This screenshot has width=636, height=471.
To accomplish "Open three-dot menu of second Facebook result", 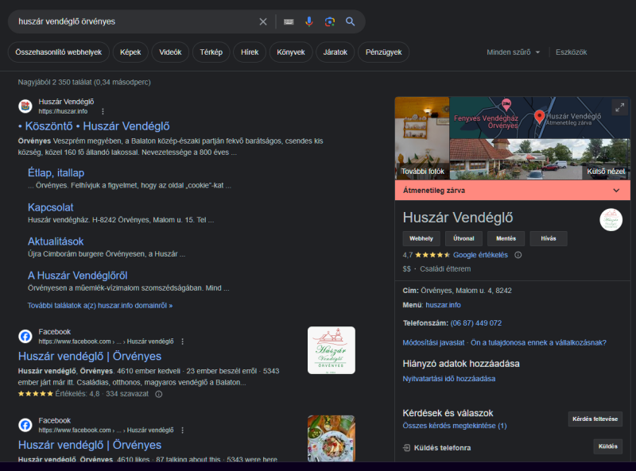I will (183, 430).
